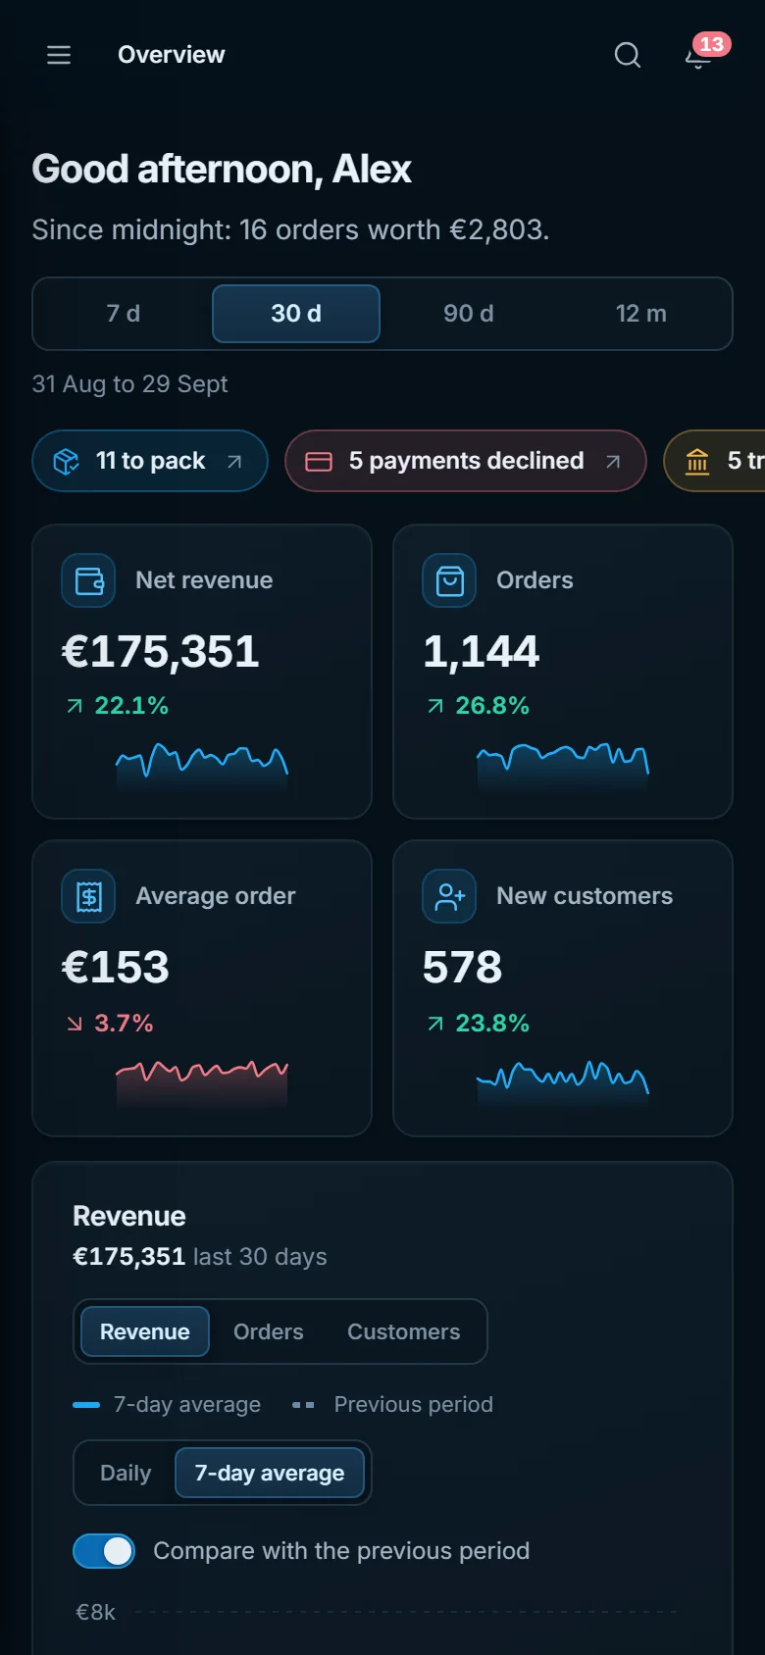This screenshot has height=1655, width=765.
Task: Open the Average order €153 card
Action: pyautogui.click(x=202, y=988)
